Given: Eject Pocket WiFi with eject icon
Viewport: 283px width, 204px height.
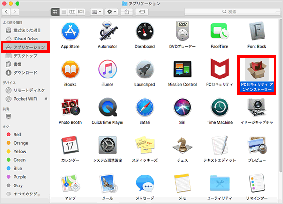Looking at the screenshot, I should click(x=46, y=99).
